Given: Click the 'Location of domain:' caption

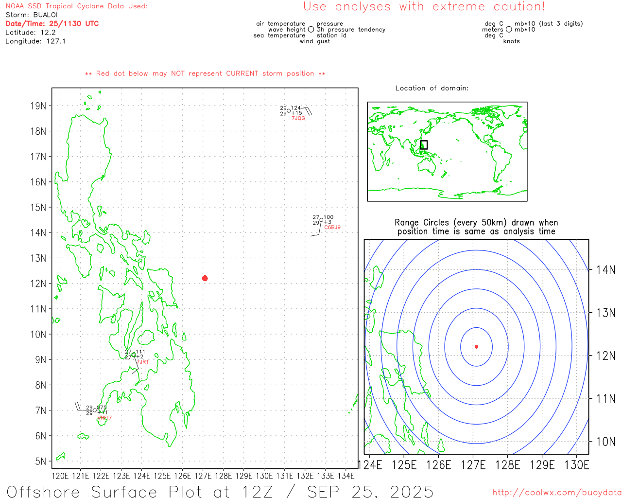Looking at the screenshot, I should tap(432, 88).
